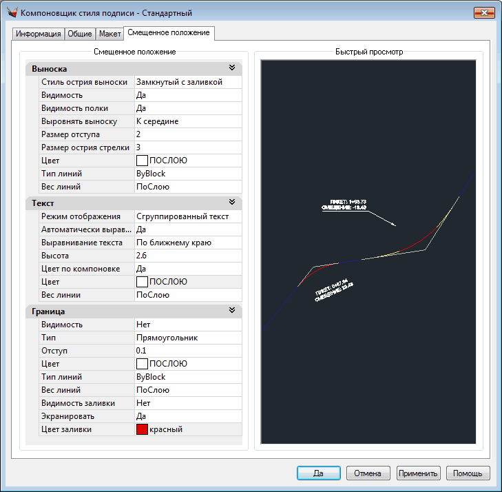Screen dimensions: 502x492
Task: Select the Режим отображения property label
Action: (x=87, y=216)
